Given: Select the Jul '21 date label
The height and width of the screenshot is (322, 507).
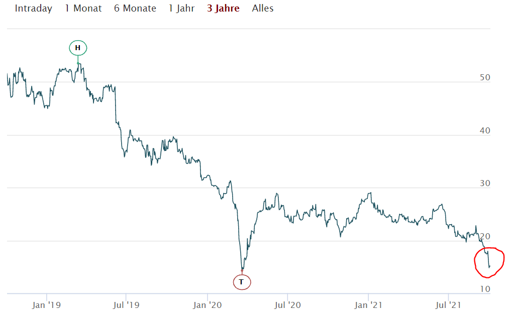Looking at the screenshot, I should click(x=448, y=304).
